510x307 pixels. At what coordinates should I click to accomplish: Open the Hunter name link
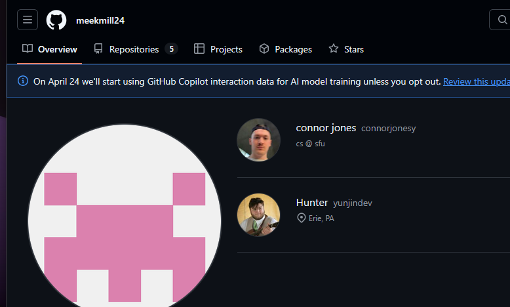click(x=312, y=203)
